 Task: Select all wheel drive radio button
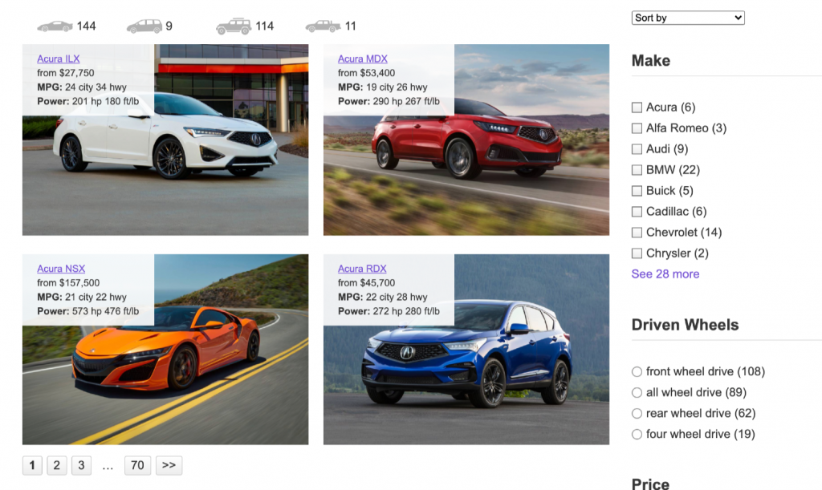(x=637, y=393)
